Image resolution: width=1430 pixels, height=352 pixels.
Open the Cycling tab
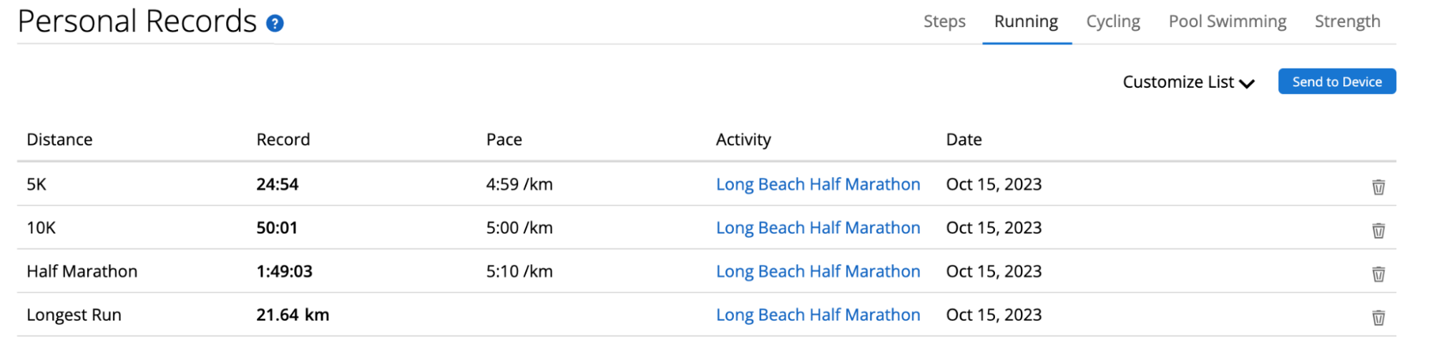[x=1113, y=21]
